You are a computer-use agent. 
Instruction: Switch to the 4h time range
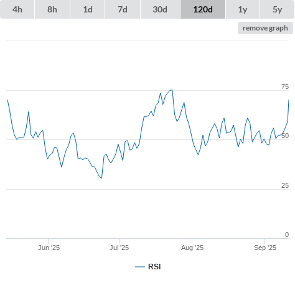pyautogui.click(x=17, y=9)
